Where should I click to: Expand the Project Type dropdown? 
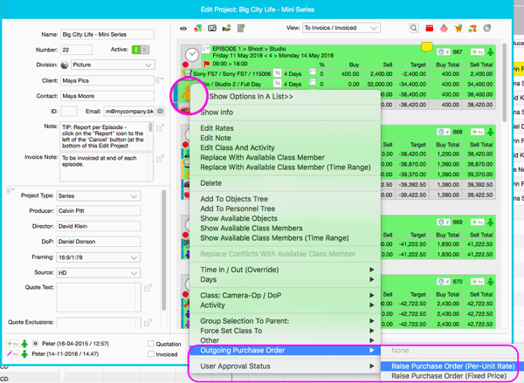click(102, 196)
